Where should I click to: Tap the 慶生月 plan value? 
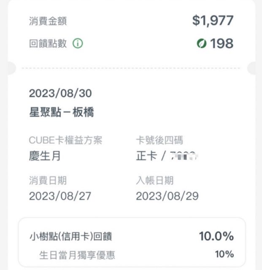pyautogui.click(x=45, y=156)
